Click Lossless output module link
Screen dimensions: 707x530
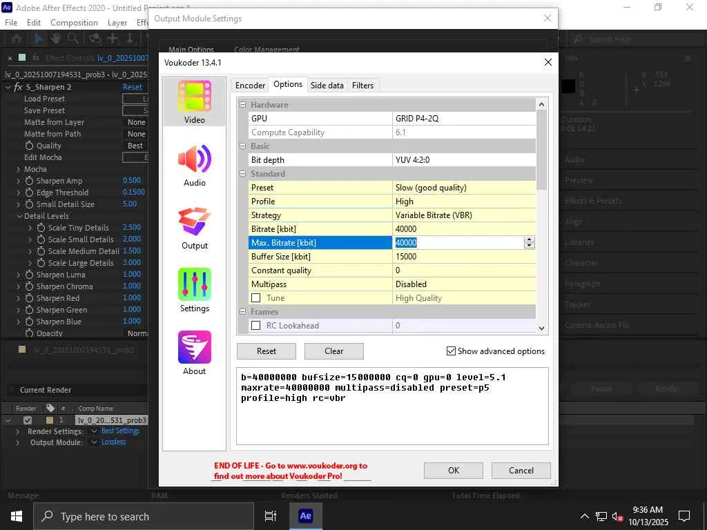coord(113,442)
